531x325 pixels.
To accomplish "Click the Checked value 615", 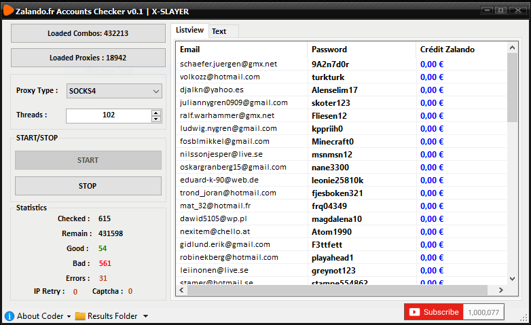I will coord(105,218).
